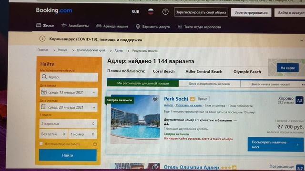Open the 'Без детей' children dropdown
Viewport: 305px width, 171px height.
(53, 134)
